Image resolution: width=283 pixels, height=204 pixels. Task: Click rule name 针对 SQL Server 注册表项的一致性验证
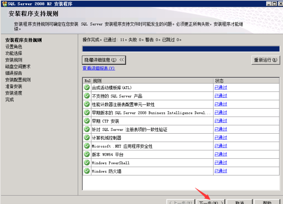tap(130, 130)
